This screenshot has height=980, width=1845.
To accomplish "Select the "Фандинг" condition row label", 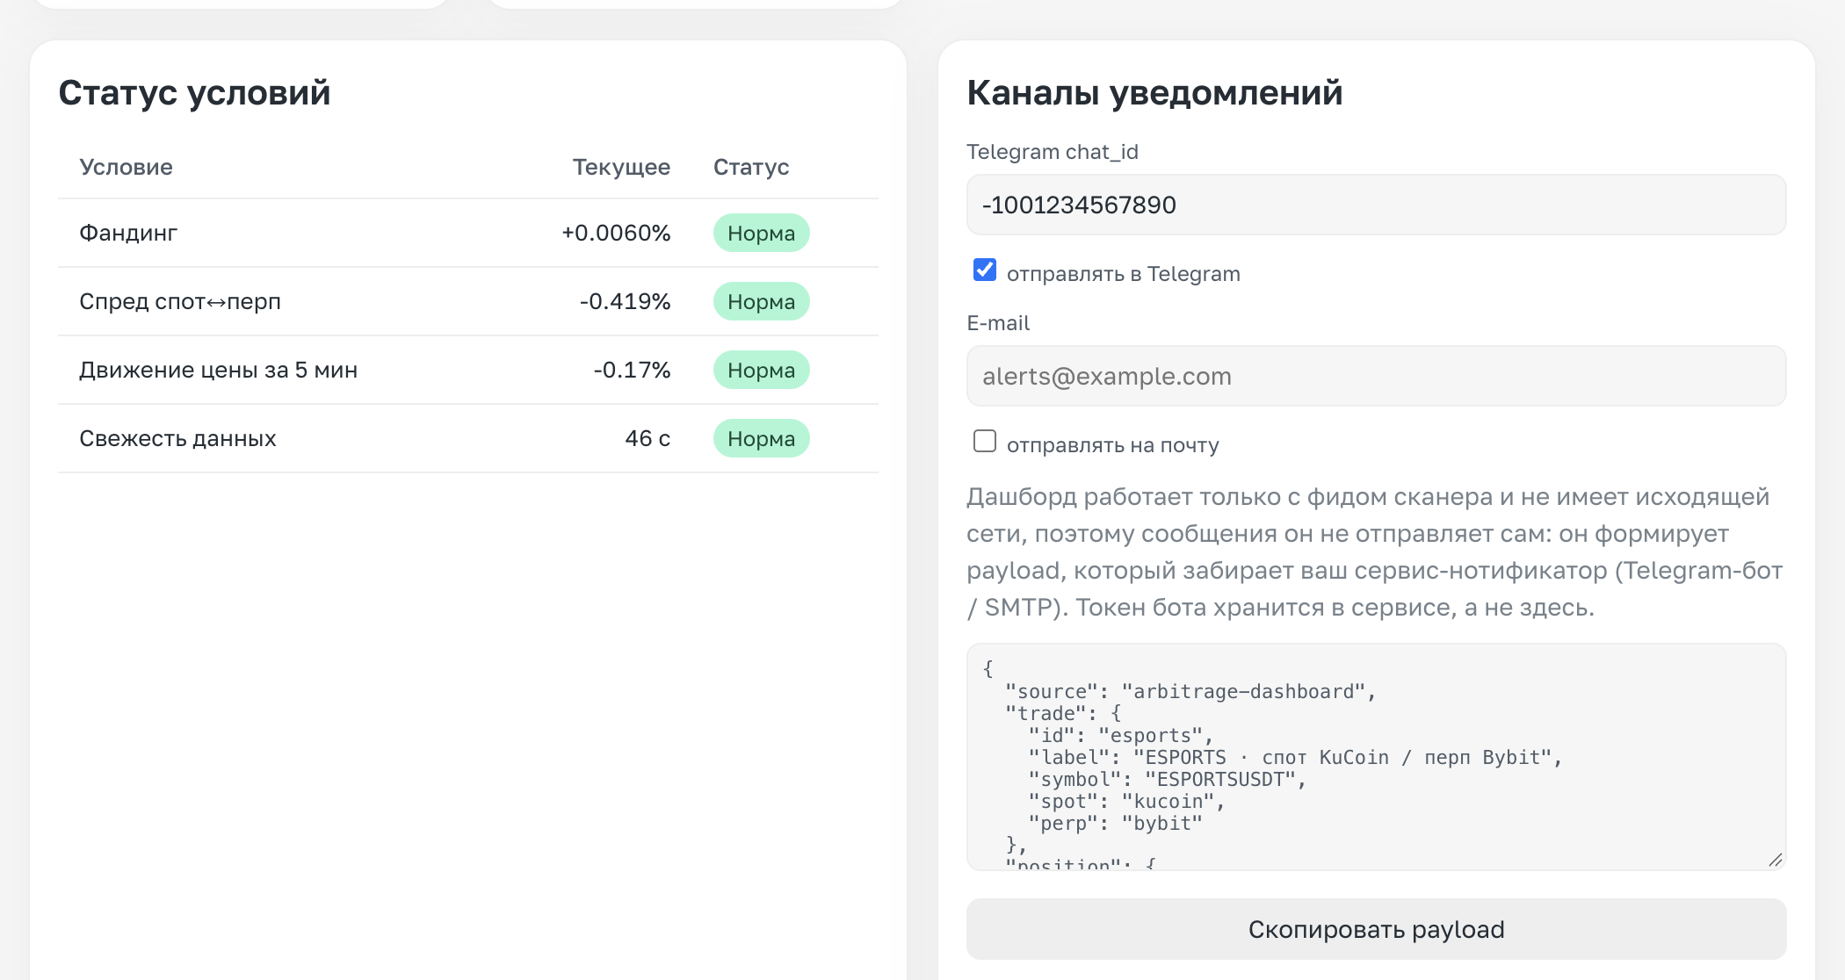I will pos(128,233).
